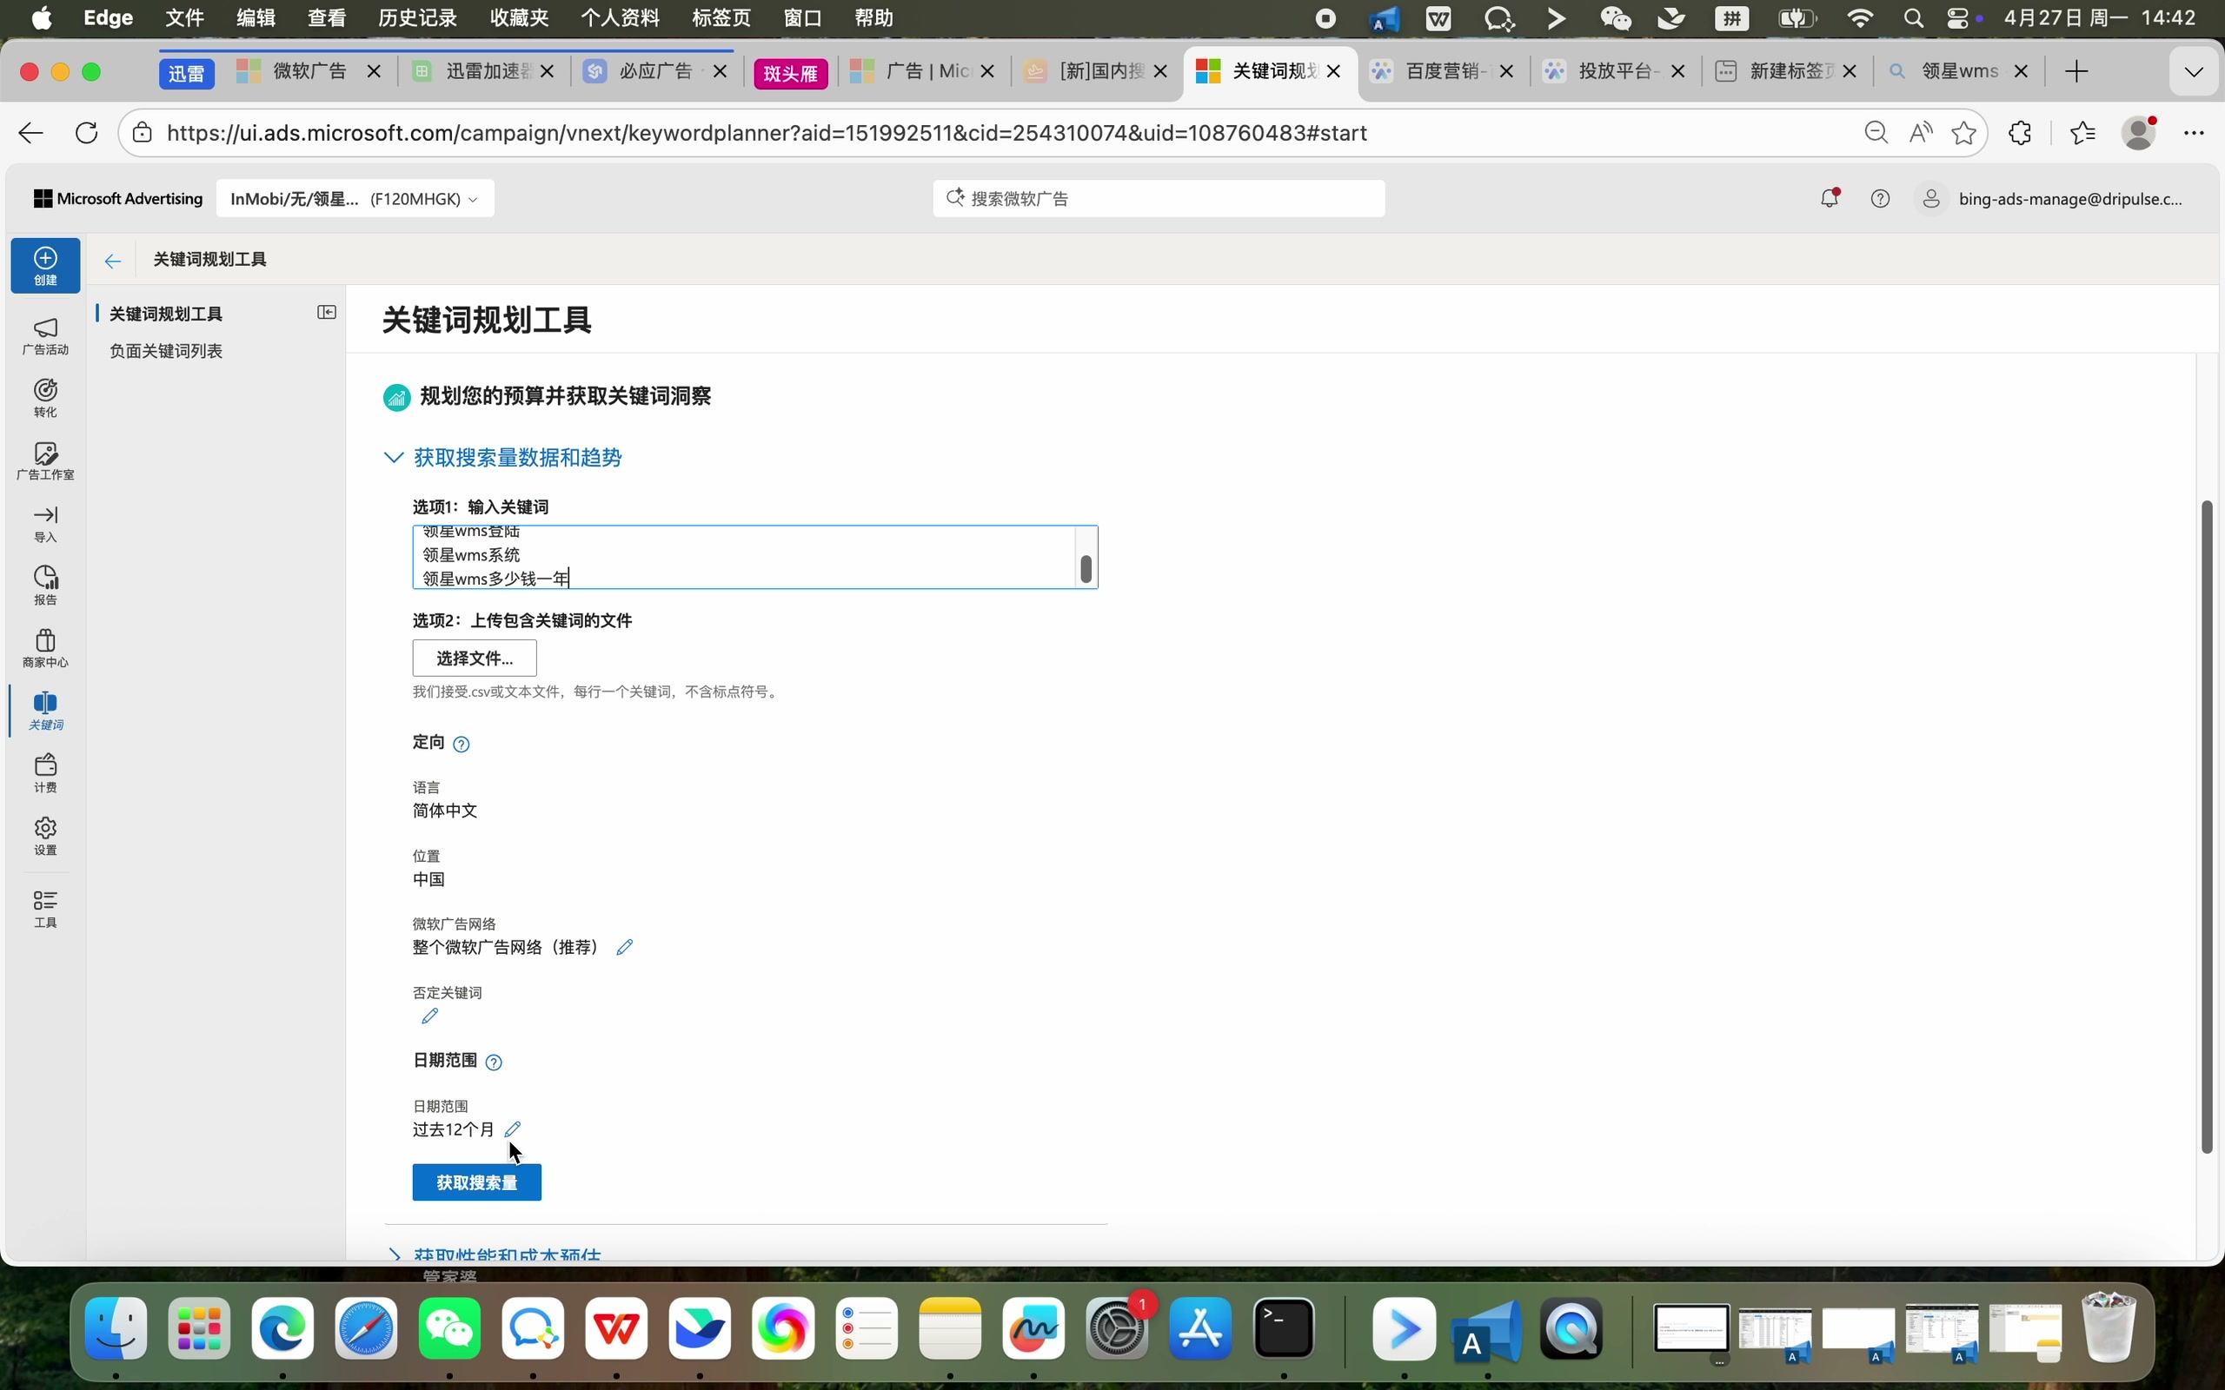Open 转化 conversions in sidebar
The height and width of the screenshot is (1390, 2225).
(45, 398)
